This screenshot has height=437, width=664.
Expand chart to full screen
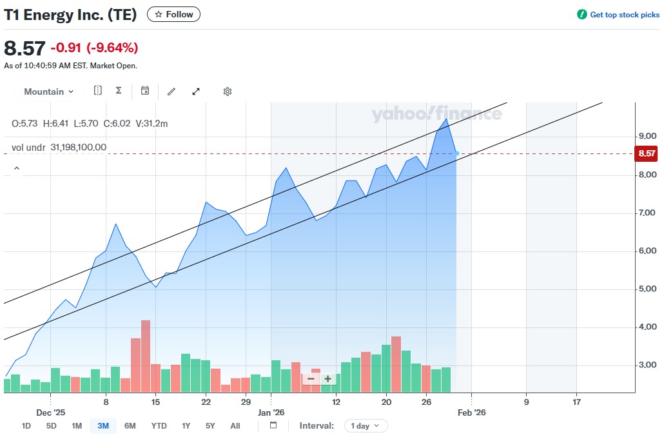point(196,92)
